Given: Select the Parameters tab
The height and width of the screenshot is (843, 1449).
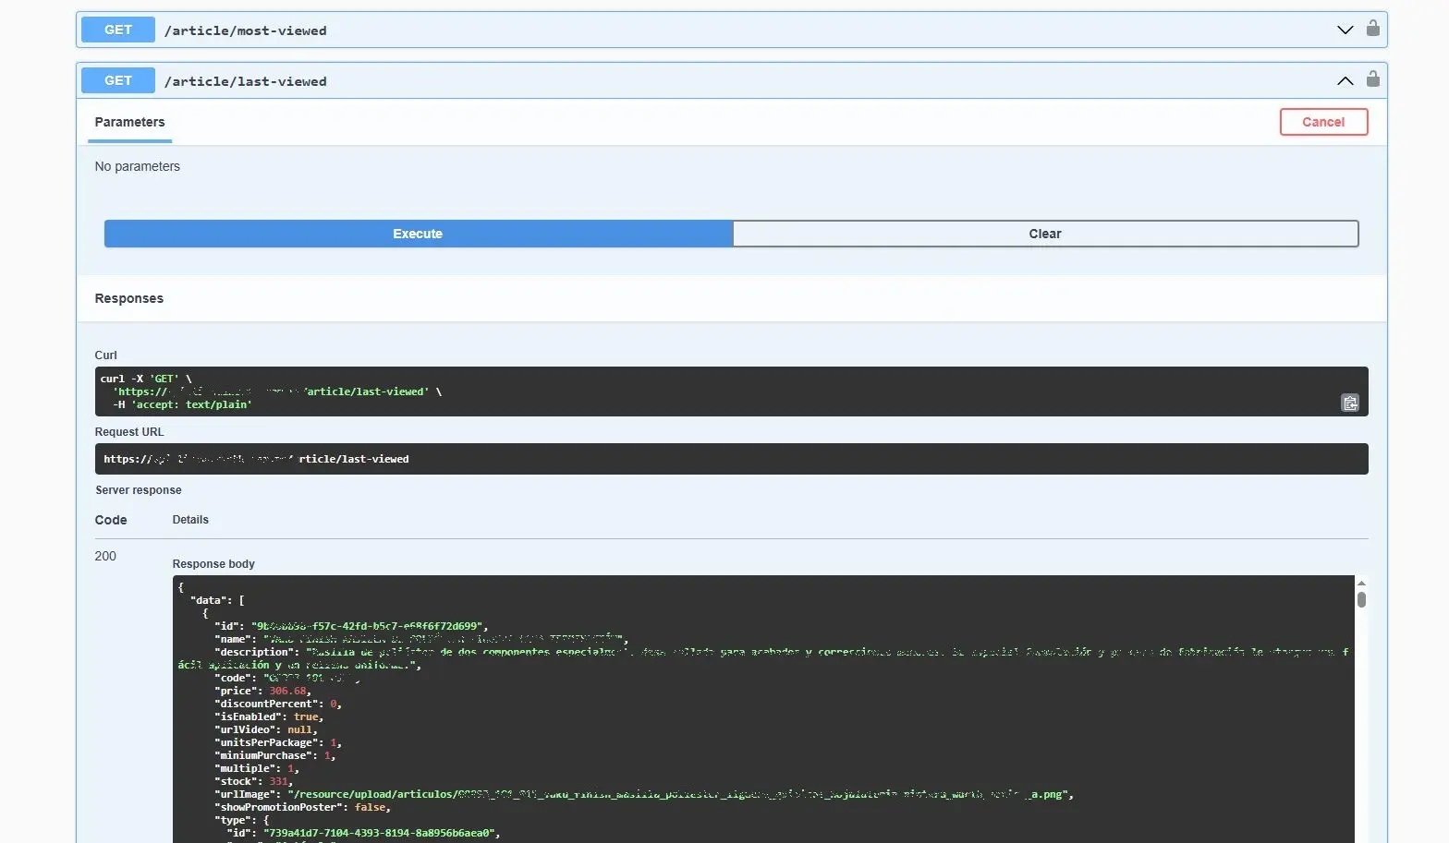Looking at the screenshot, I should (x=129, y=122).
